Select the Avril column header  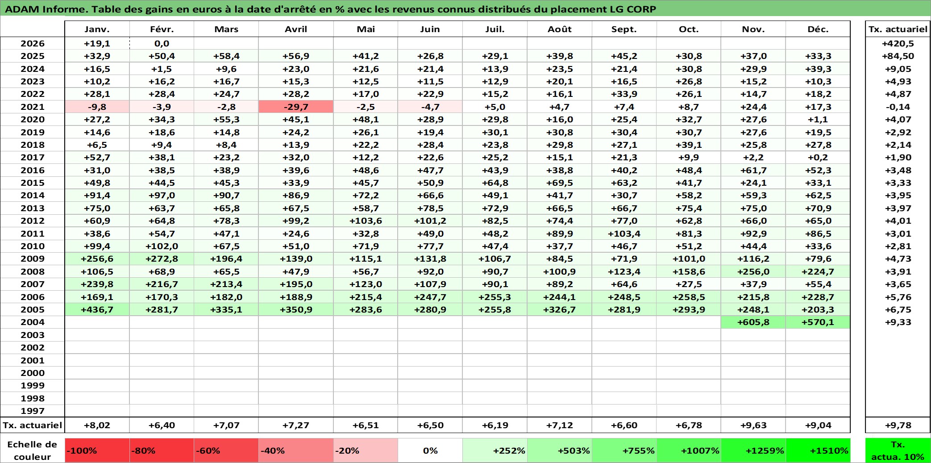tap(296, 29)
